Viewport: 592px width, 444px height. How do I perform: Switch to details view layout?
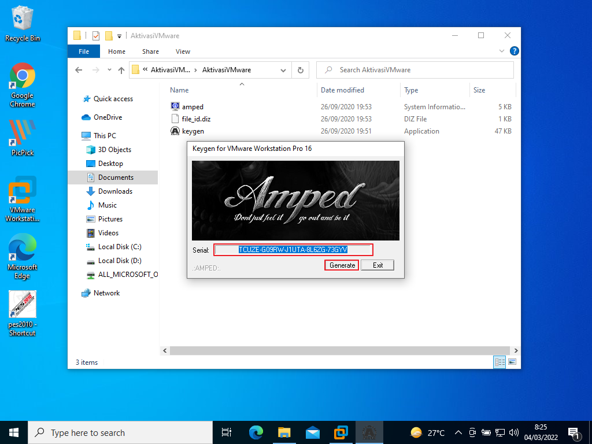pos(499,362)
